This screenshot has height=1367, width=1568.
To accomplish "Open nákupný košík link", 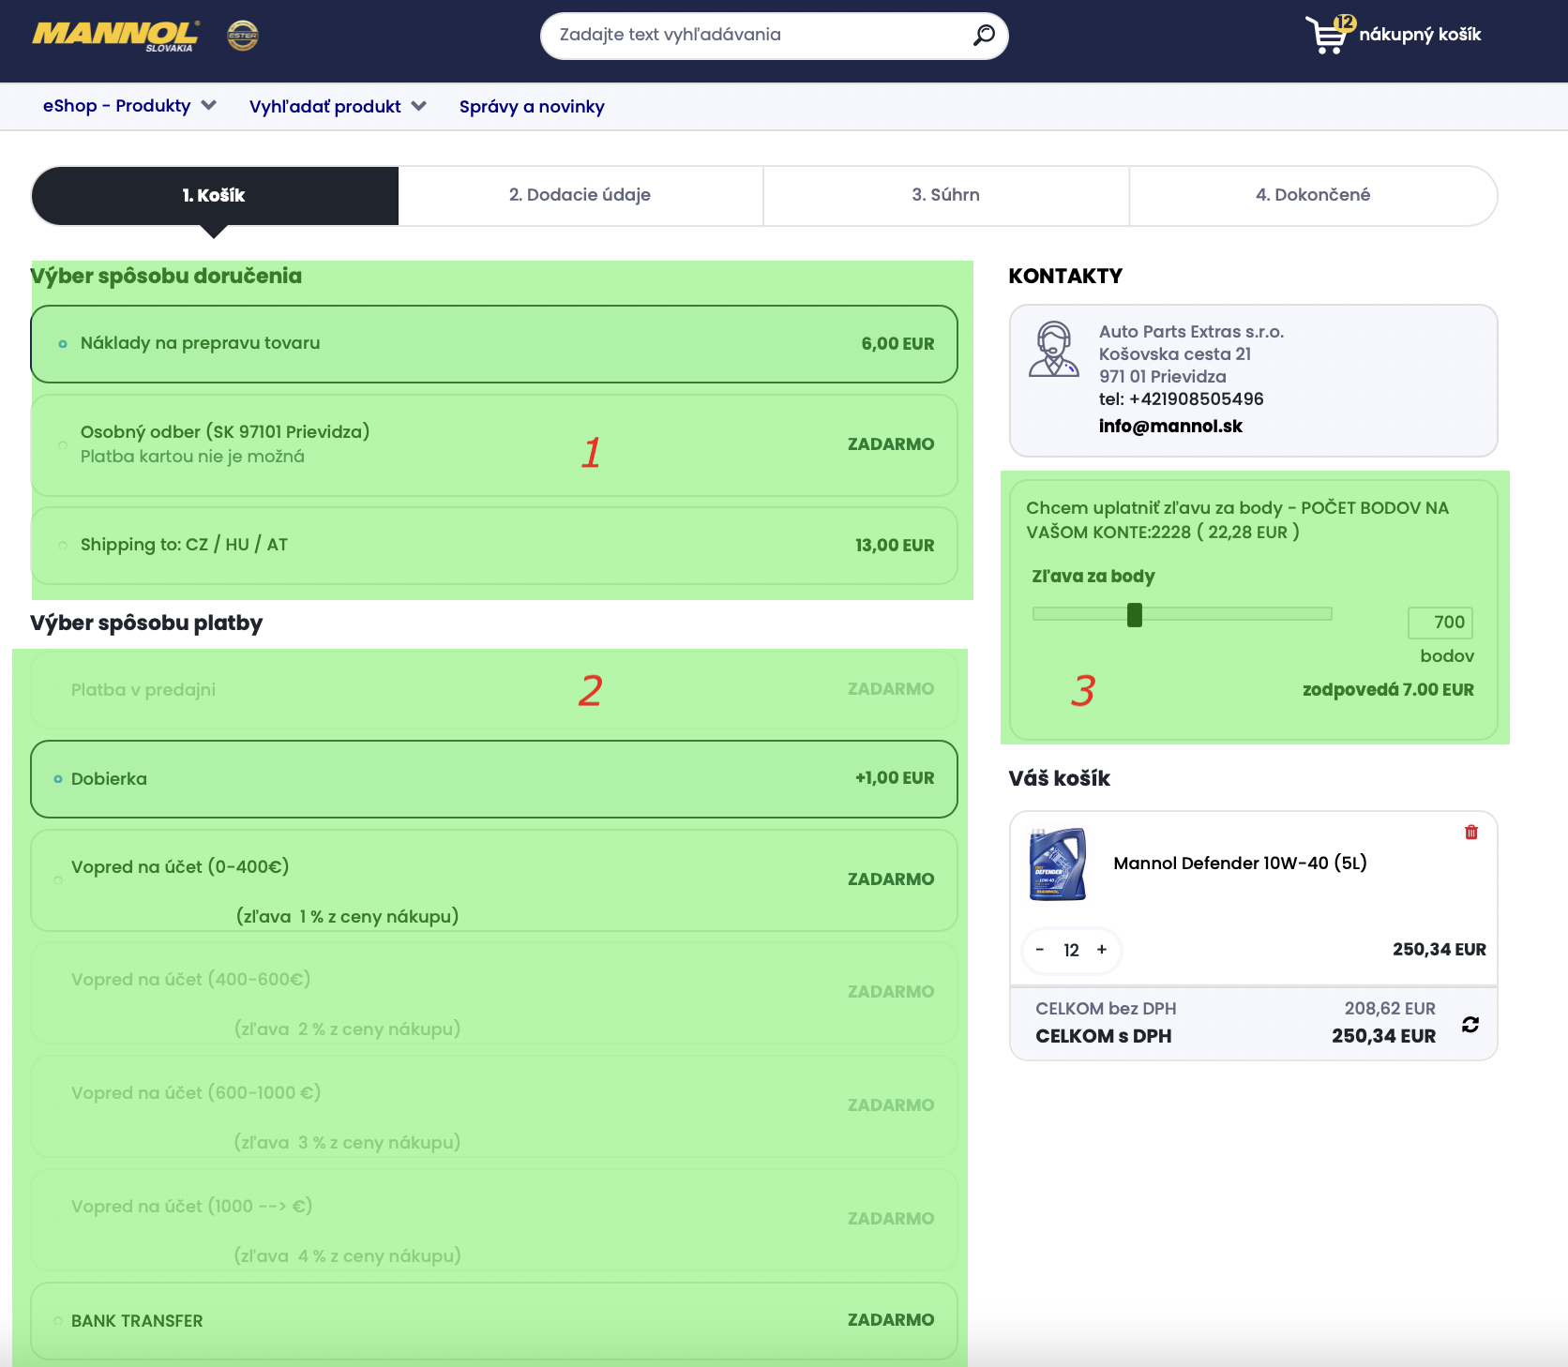I will pos(1420,35).
